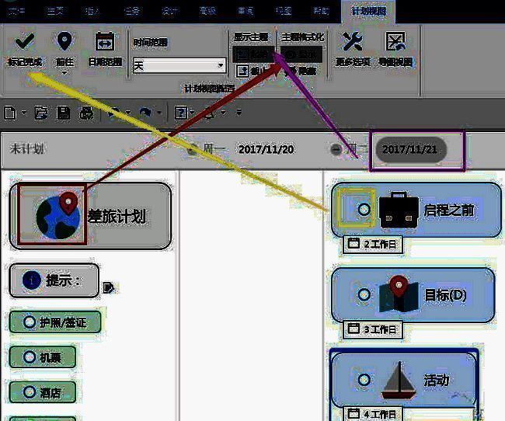Open the 文件 (File) ribbon tab
Screen dimensions: 505x421
pos(17,12)
